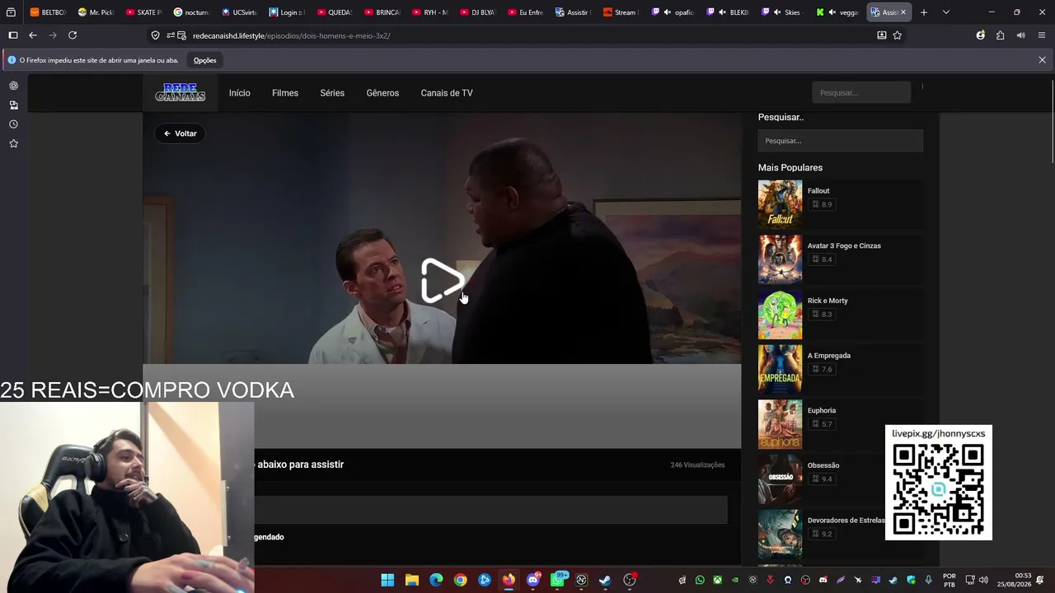Click the address bar URL
The height and width of the screenshot is (593, 1055).
[292, 35]
